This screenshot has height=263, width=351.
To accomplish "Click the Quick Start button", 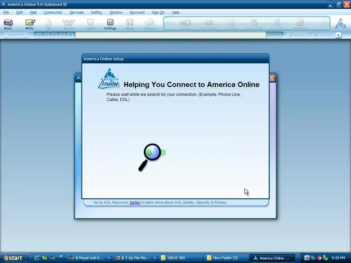I will [x=16, y=35].
